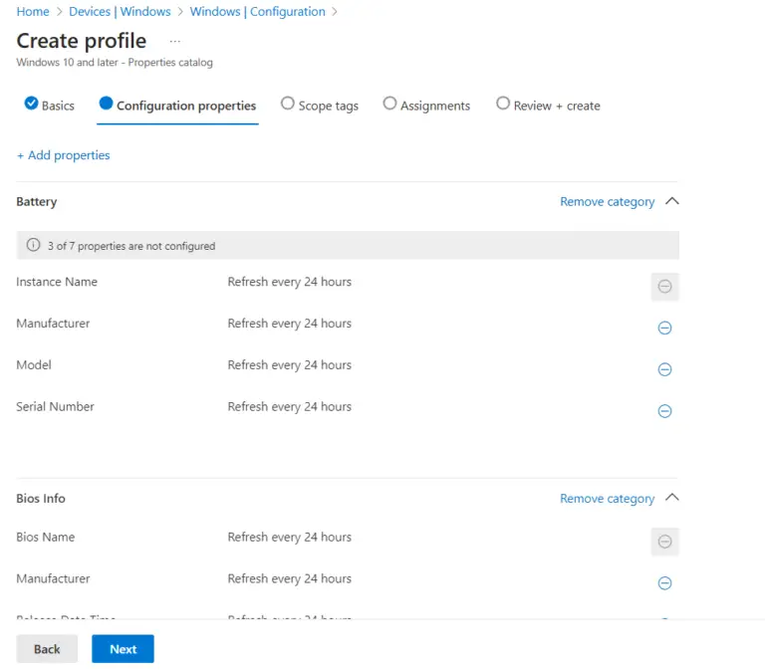The height and width of the screenshot is (670, 765).
Task: Select the Assignments step
Action: click(426, 106)
